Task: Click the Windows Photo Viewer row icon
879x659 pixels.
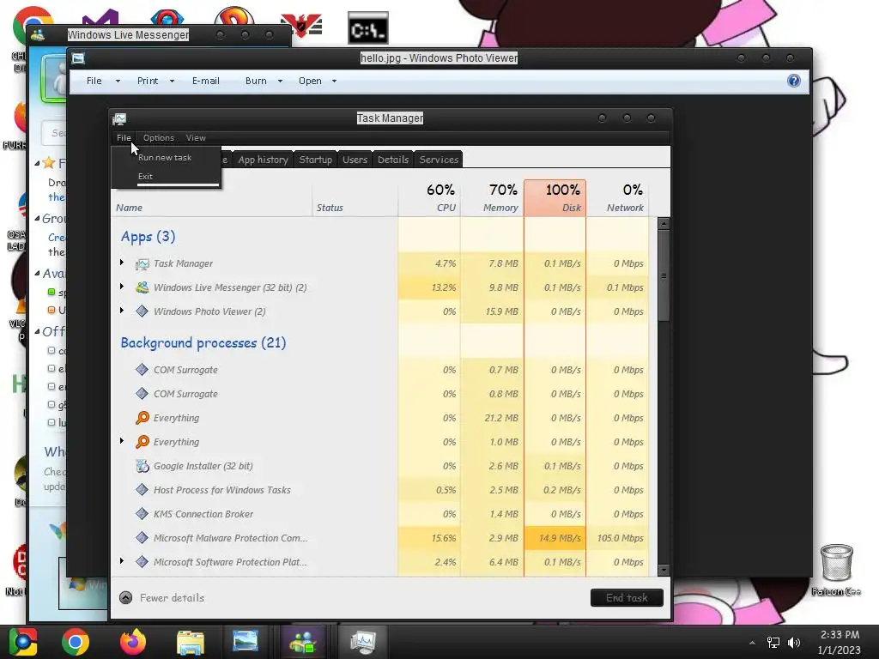Action: point(142,311)
